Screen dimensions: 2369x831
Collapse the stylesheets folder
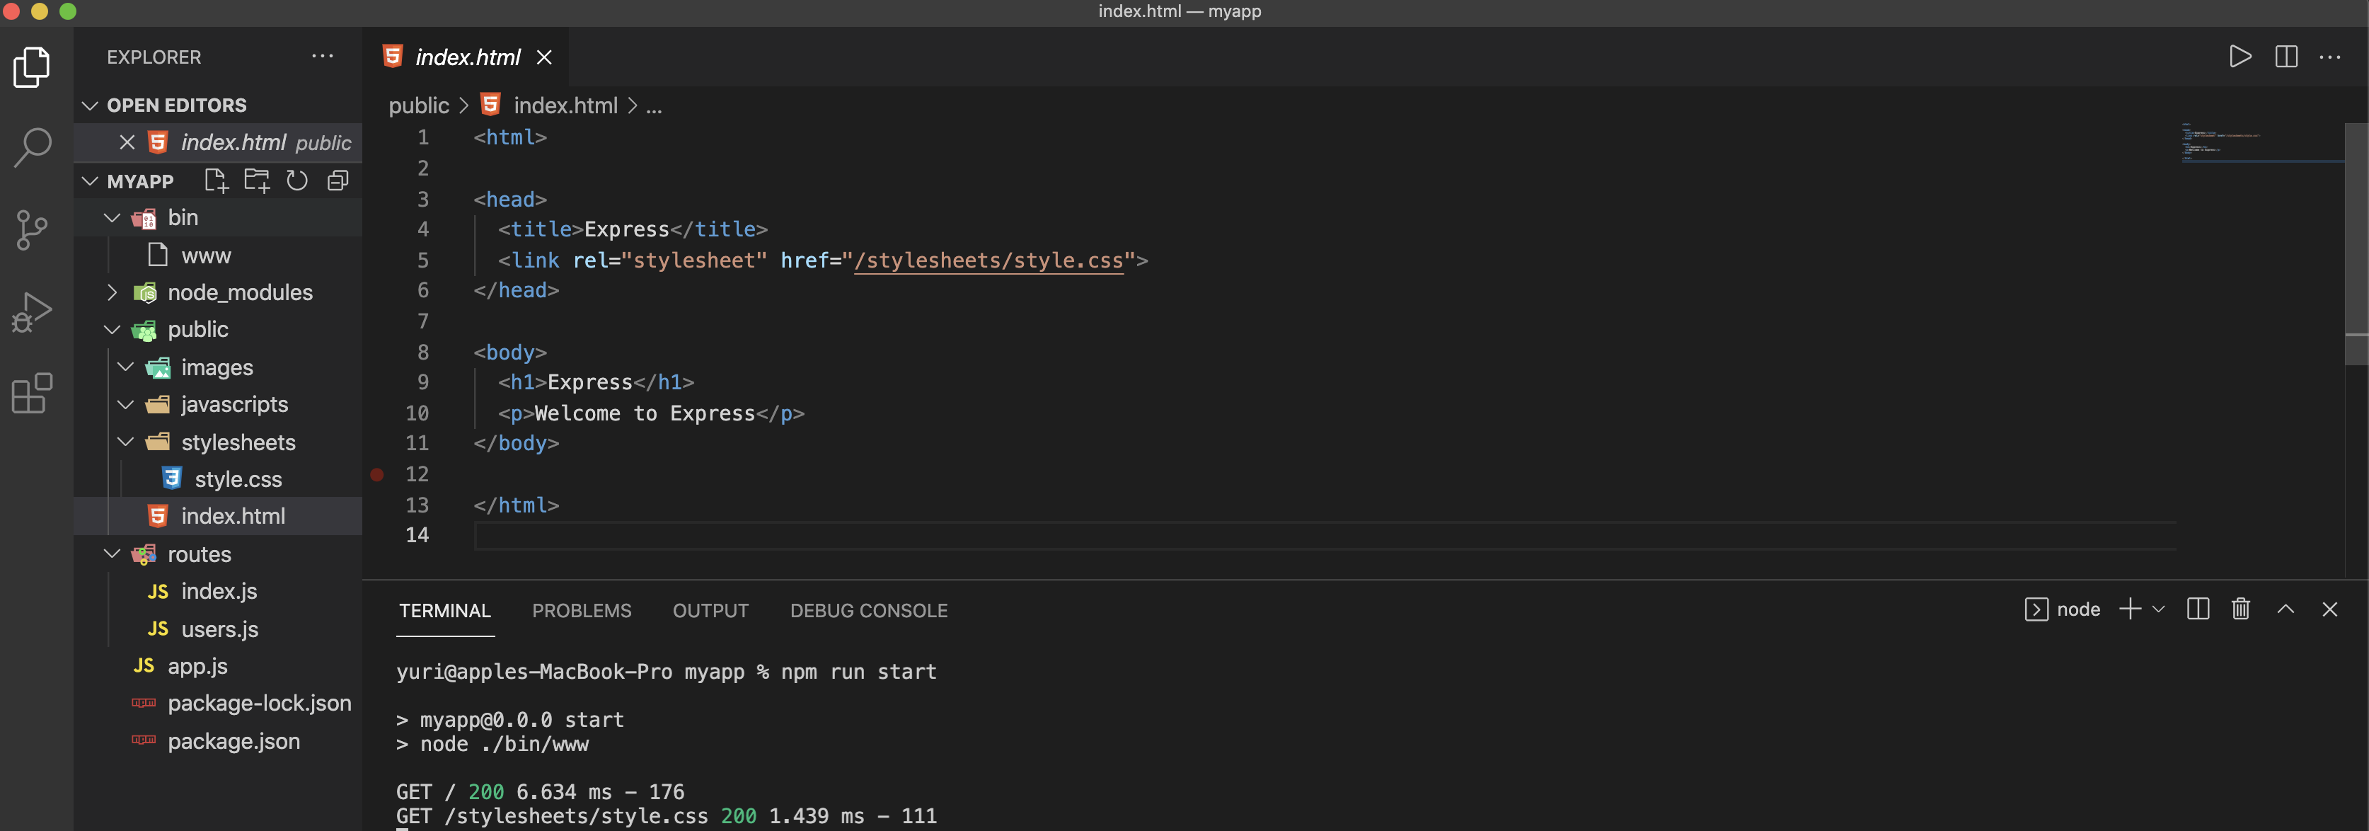tap(126, 442)
